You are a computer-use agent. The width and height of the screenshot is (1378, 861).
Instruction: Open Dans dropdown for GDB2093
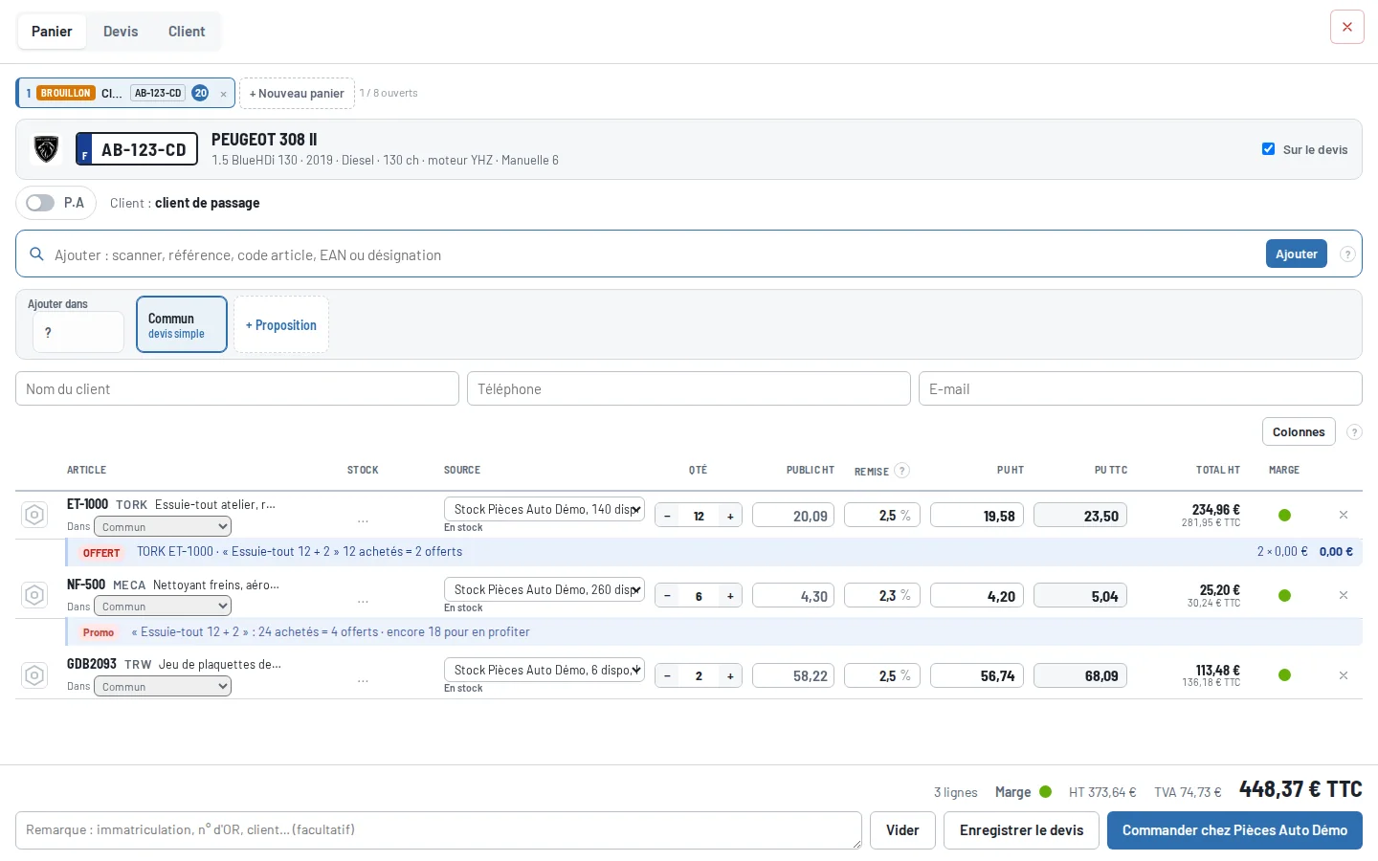pyautogui.click(x=163, y=686)
